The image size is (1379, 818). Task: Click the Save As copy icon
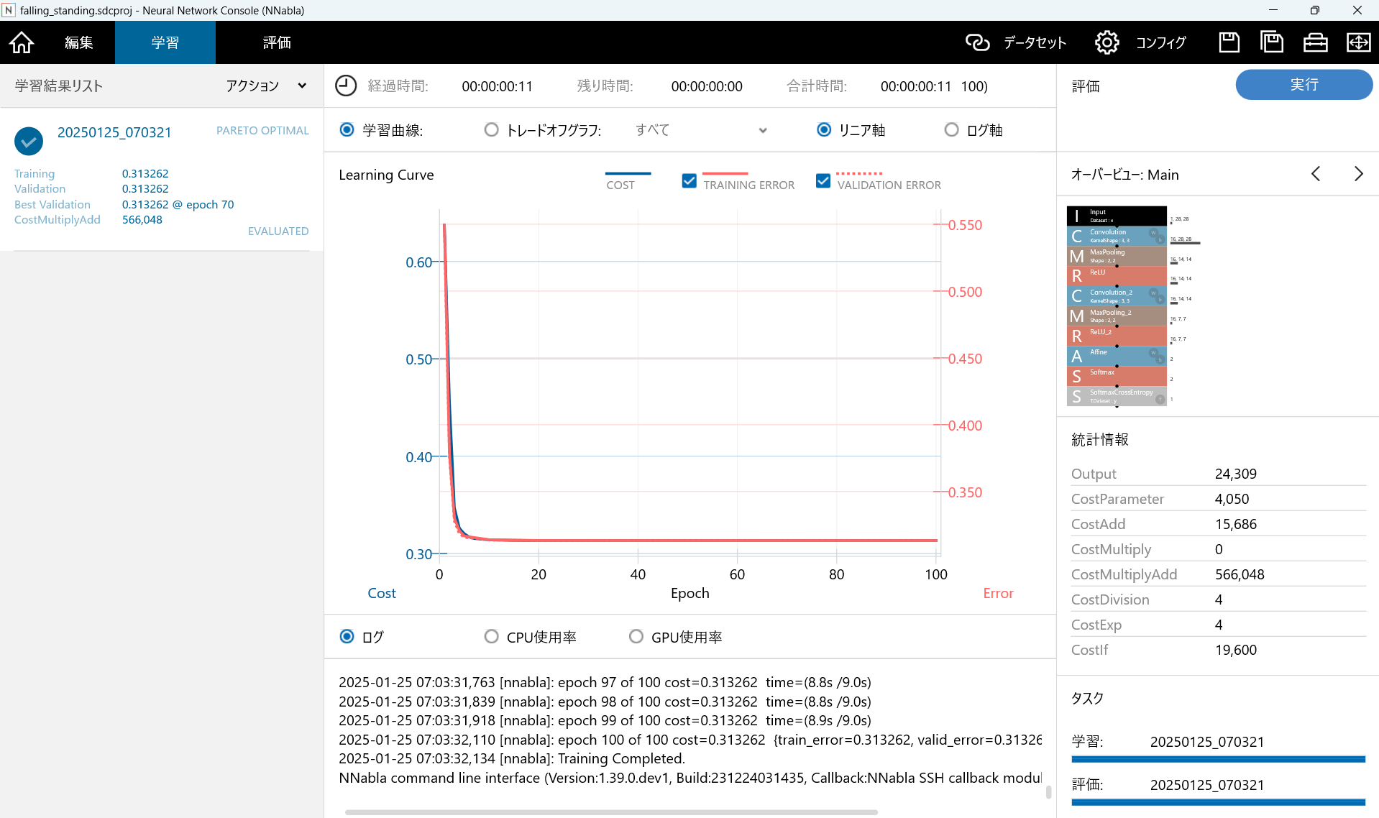coord(1272,42)
